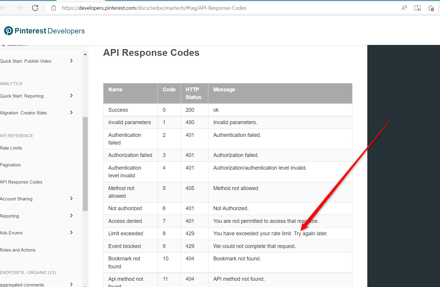Open Pinterest Developers home link

(44, 31)
